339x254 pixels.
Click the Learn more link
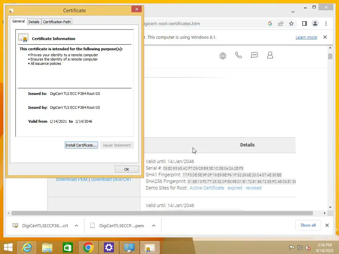pos(306,37)
